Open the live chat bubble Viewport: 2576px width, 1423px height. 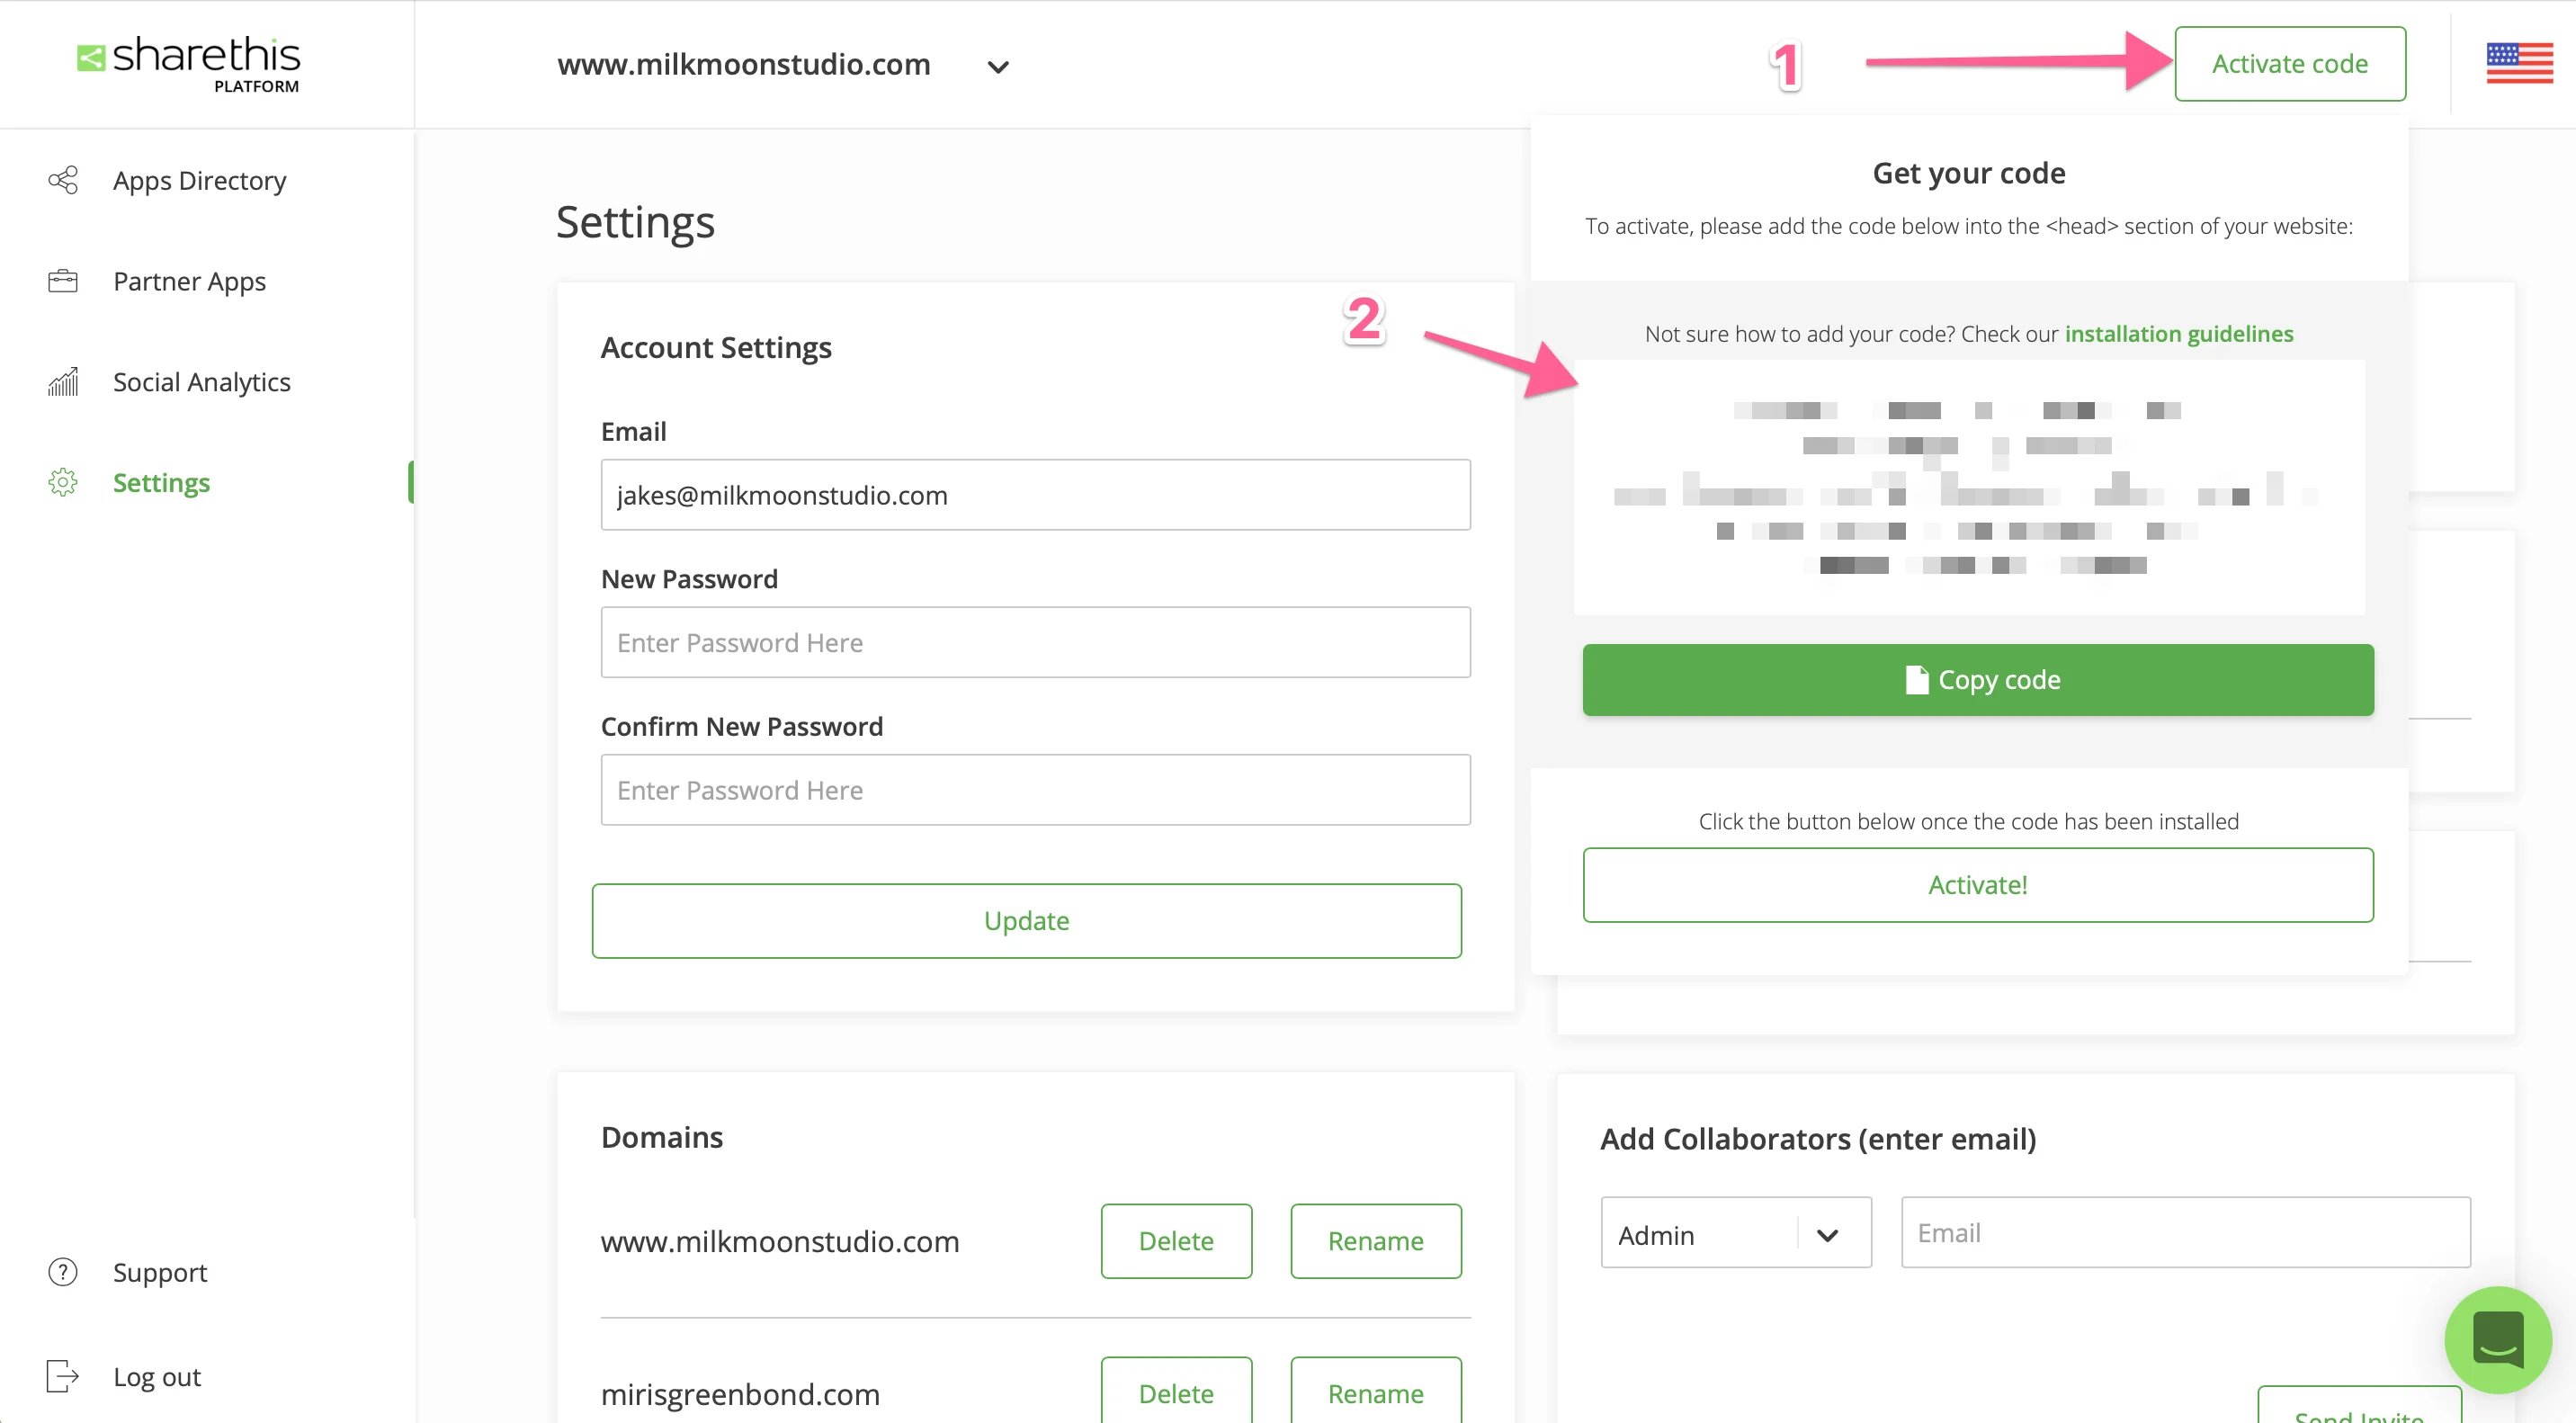[x=2497, y=1340]
